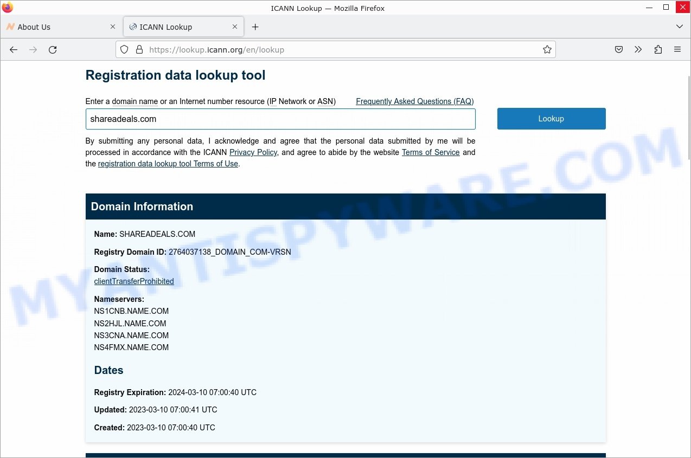Click nameserver NS2HJL.NAME.COM
This screenshot has height=458, width=691.
[x=130, y=324]
